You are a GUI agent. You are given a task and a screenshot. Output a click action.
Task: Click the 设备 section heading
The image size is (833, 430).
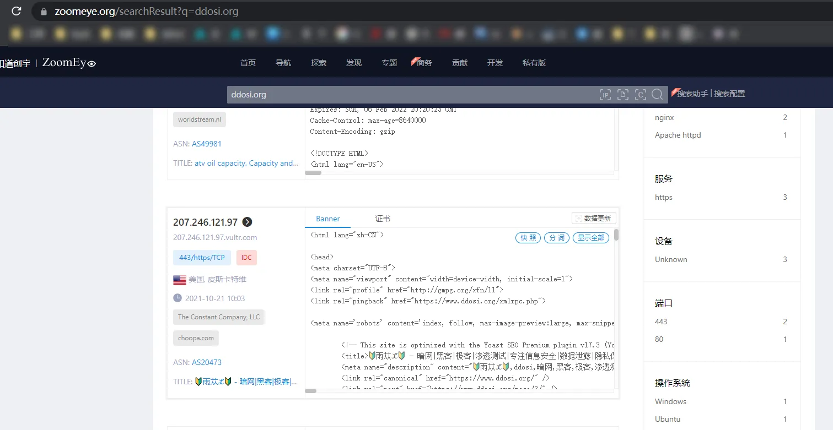pyautogui.click(x=664, y=241)
